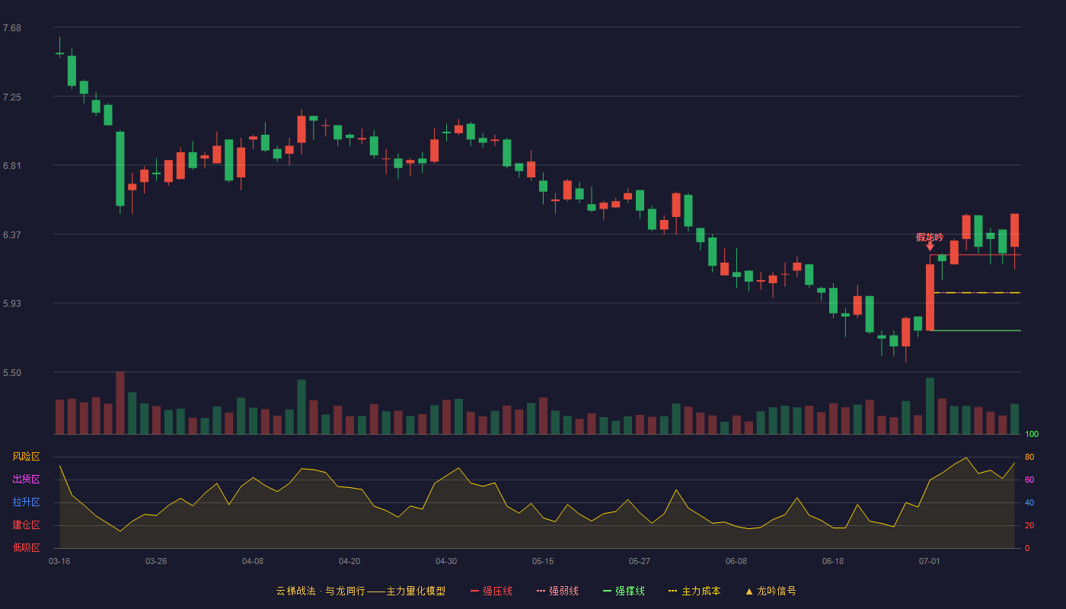Click the 低吸区 zone label

tap(27, 548)
